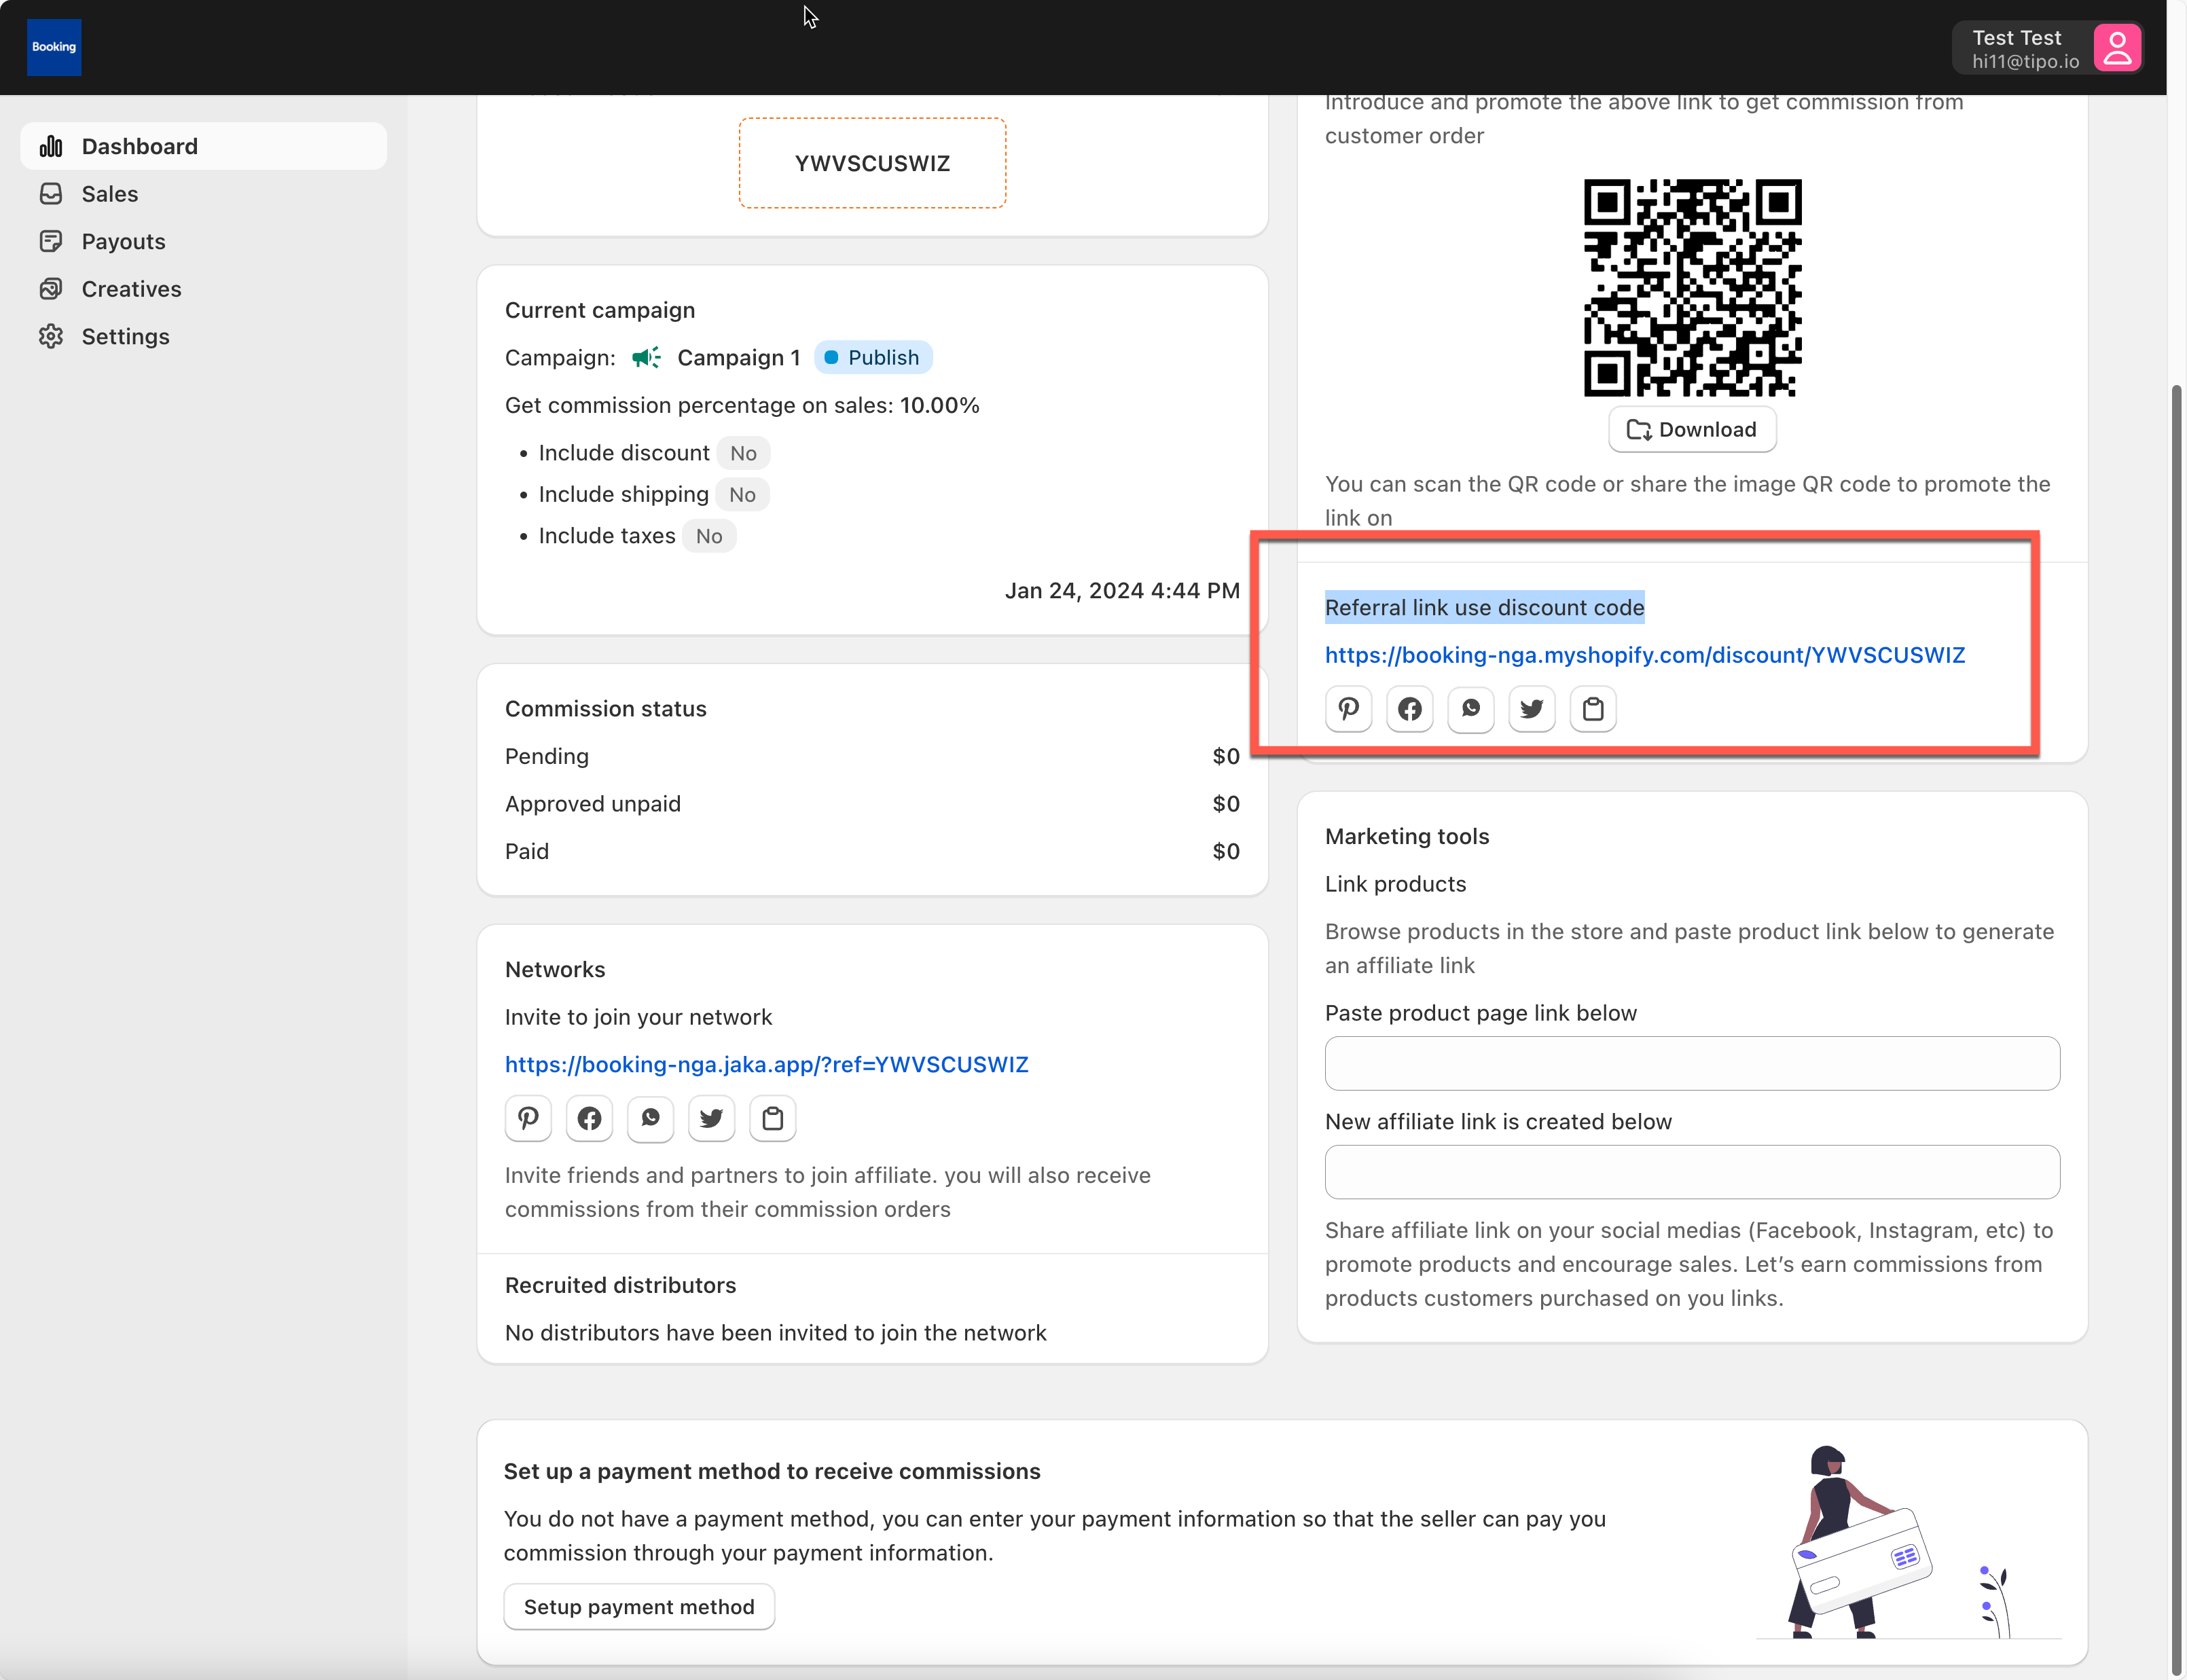Click Setup payment method button
Image resolution: width=2187 pixels, height=1680 pixels.
(x=638, y=1606)
